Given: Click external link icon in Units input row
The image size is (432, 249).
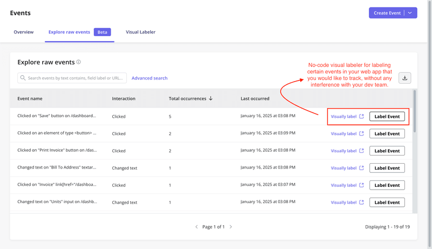Looking at the screenshot, I should (362, 203).
